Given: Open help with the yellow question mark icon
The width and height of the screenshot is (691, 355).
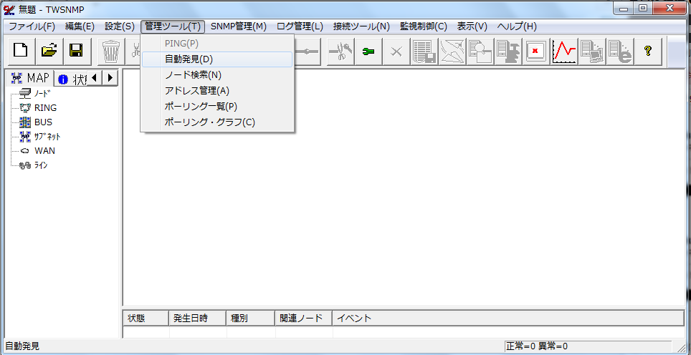Looking at the screenshot, I should point(647,52).
